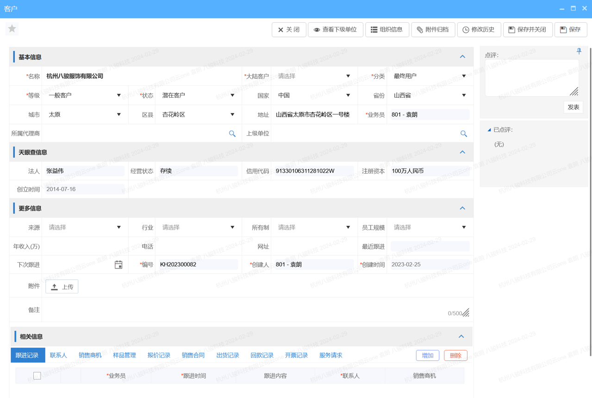Pin the 点评 comment panel
592x398 pixels.
(579, 51)
